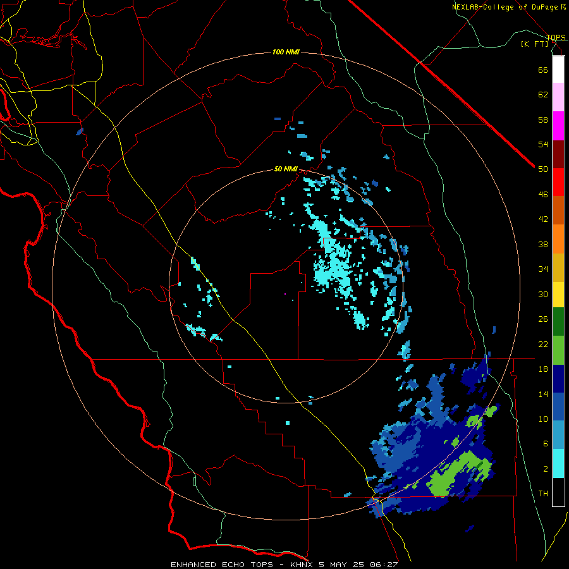
Task: Click the K FT units label
Action: click(x=535, y=44)
